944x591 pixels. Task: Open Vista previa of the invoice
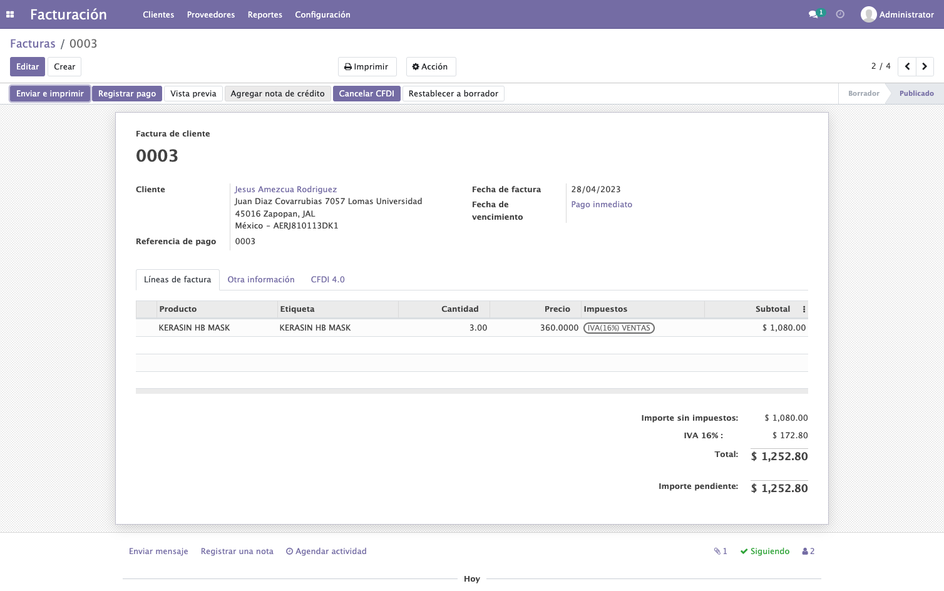point(193,94)
